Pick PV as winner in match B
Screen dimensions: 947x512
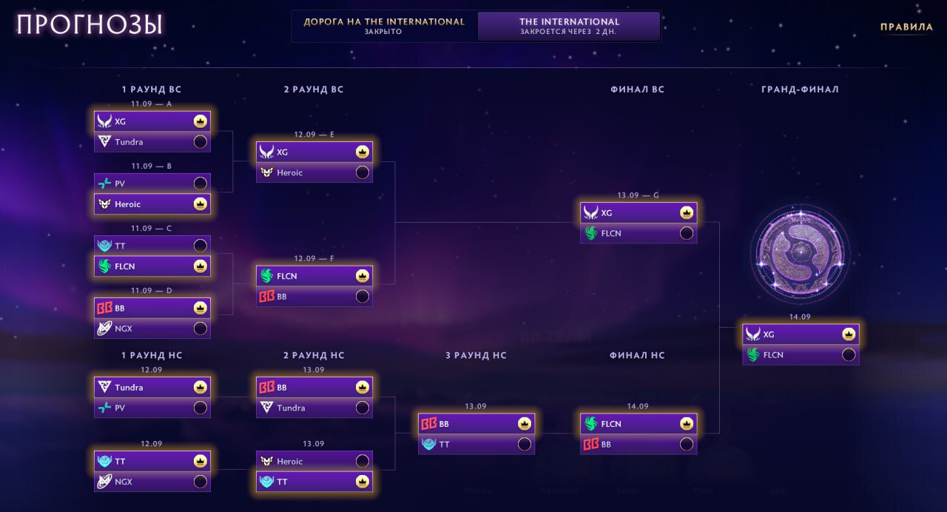click(200, 183)
